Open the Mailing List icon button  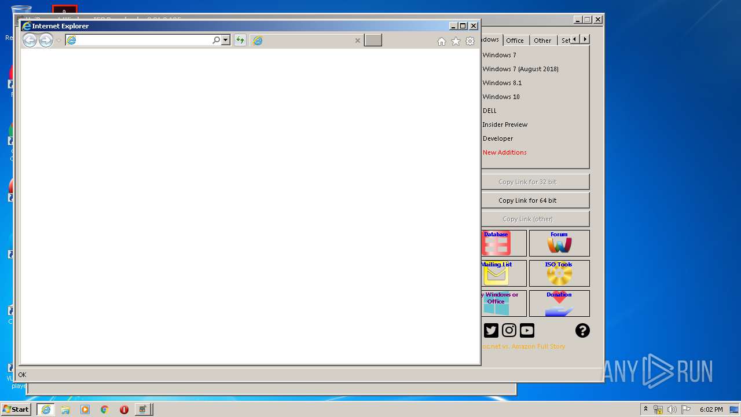[x=504, y=273]
